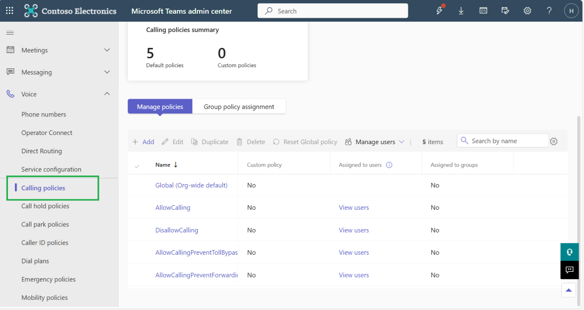Open the Cloud Shell console icon
The image size is (584, 310).
coord(483,11)
